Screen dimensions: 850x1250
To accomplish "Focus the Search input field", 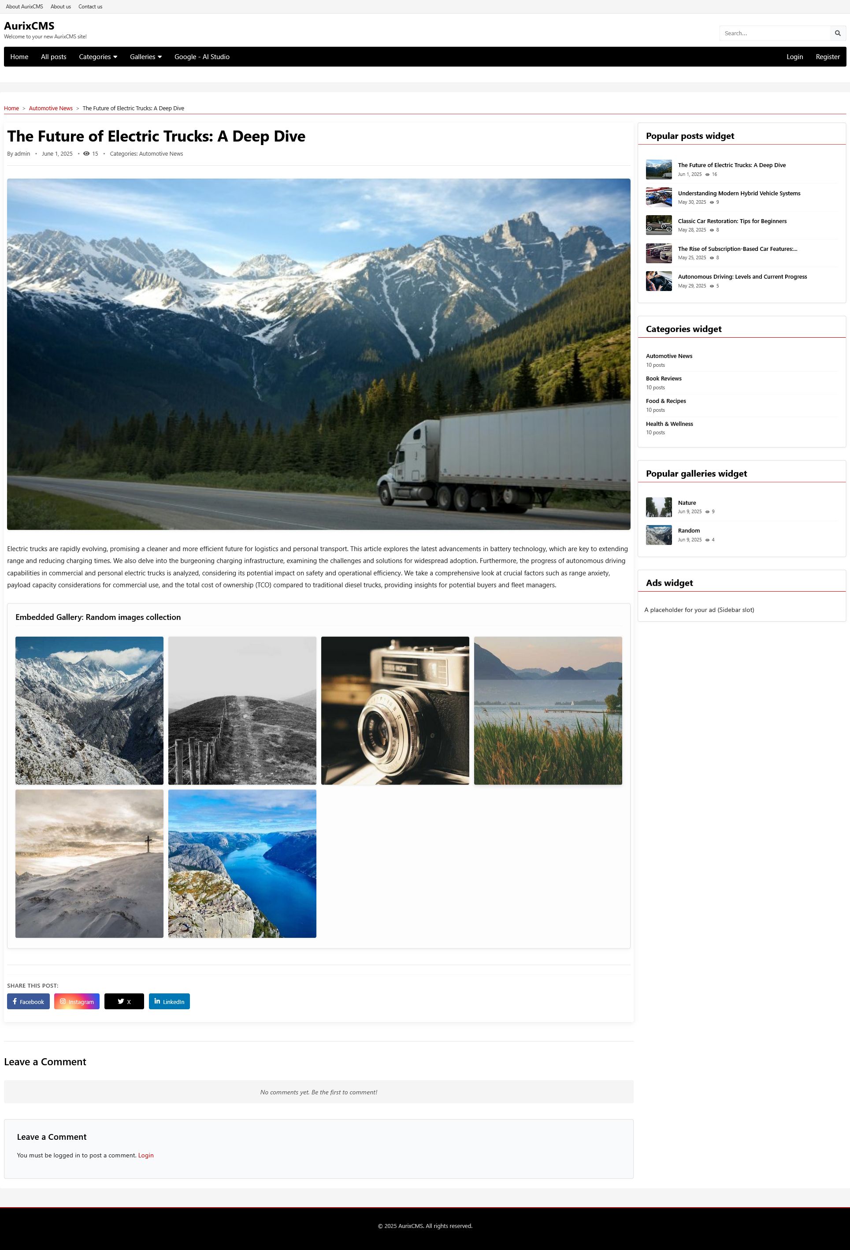I will [774, 34].
